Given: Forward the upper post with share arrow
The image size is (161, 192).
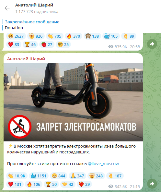Looking at the screenshot, I should pyautogui.click(x=152, y=44).
